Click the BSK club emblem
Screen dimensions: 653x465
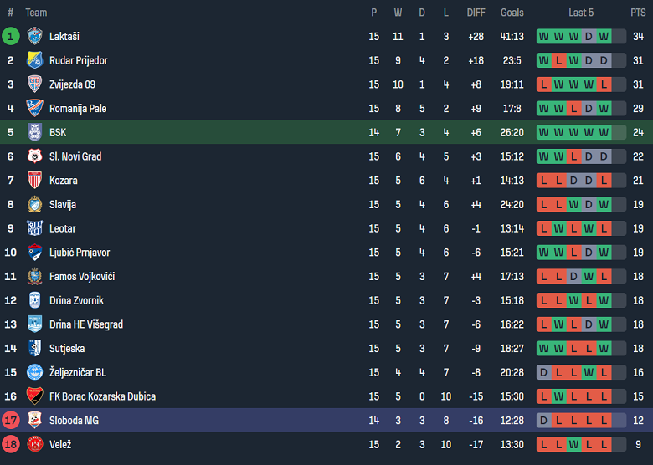coord(34,132)
